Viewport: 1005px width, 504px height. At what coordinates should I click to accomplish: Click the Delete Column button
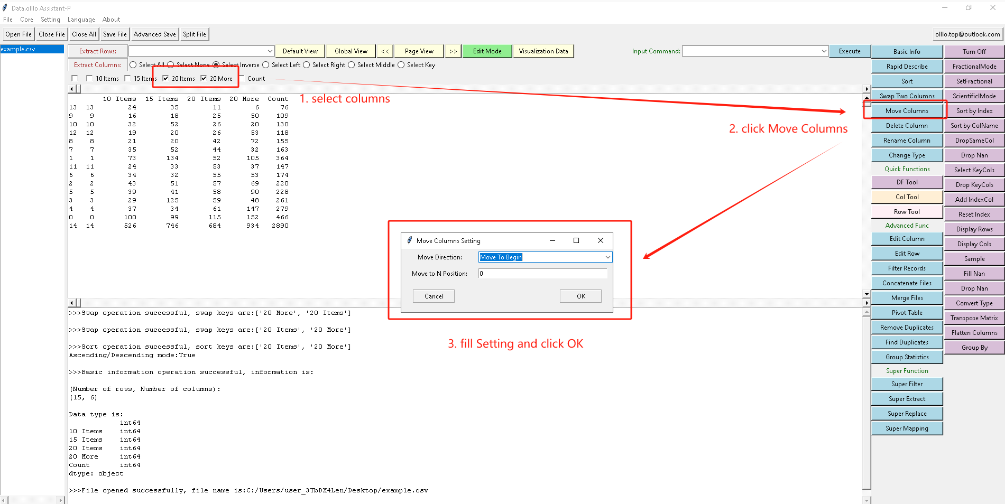[907, 126]
